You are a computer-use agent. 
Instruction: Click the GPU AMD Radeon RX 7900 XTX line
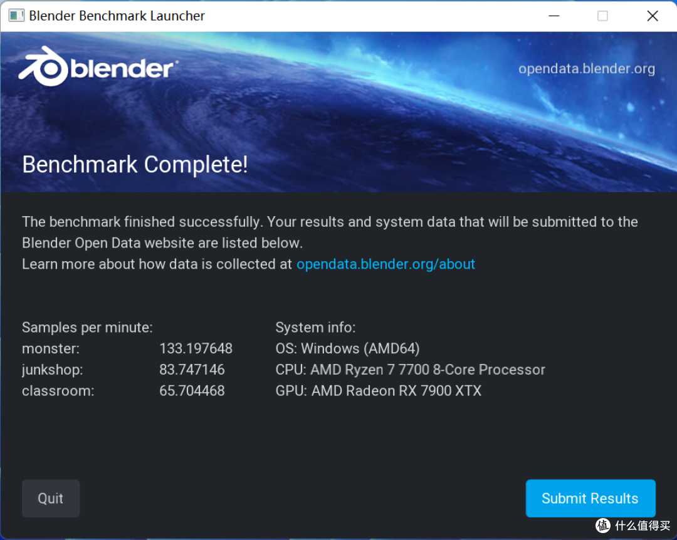click(378, 391)
